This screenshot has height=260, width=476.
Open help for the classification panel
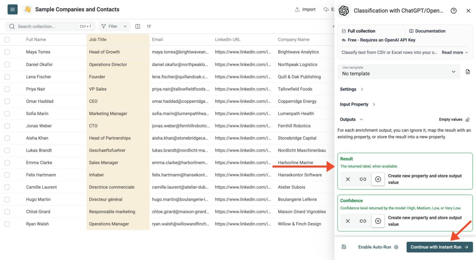454,11
